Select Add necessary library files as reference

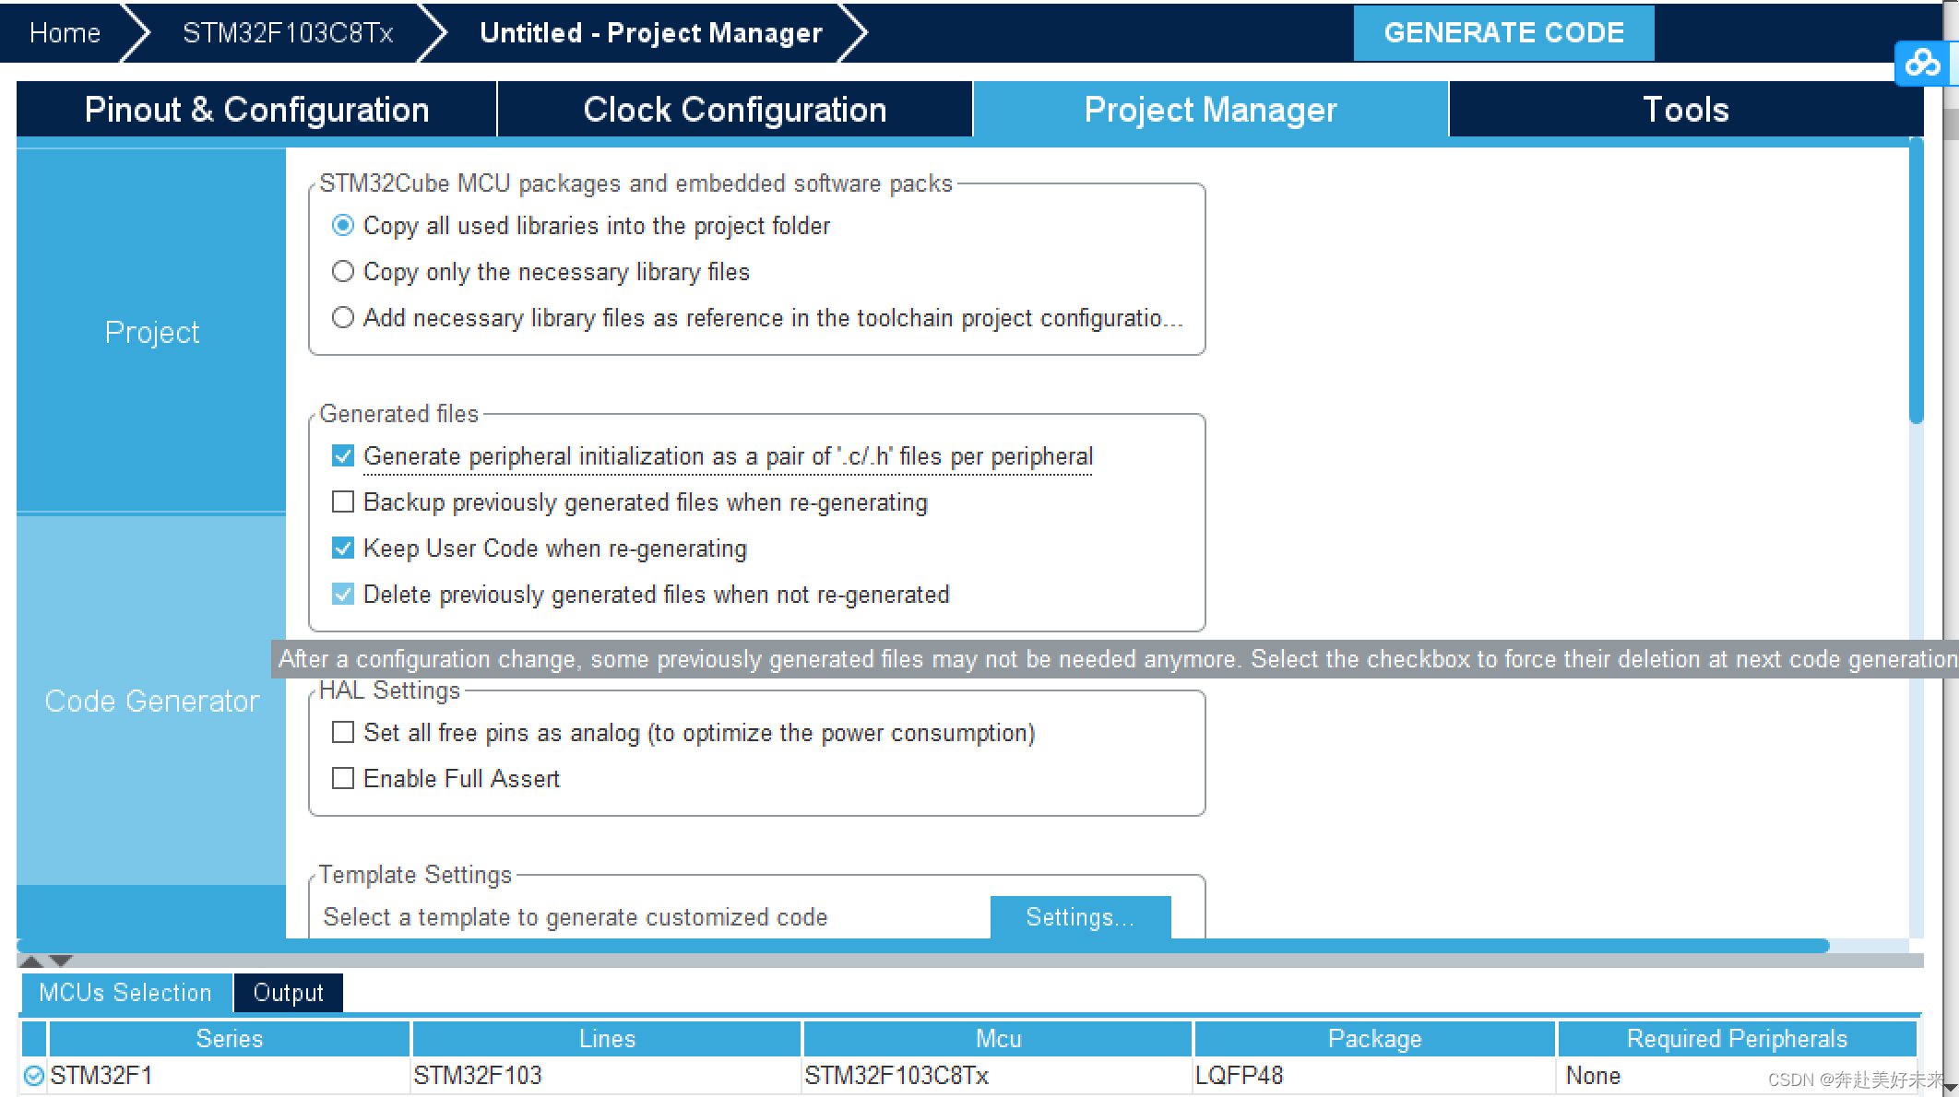click(343, 318)
